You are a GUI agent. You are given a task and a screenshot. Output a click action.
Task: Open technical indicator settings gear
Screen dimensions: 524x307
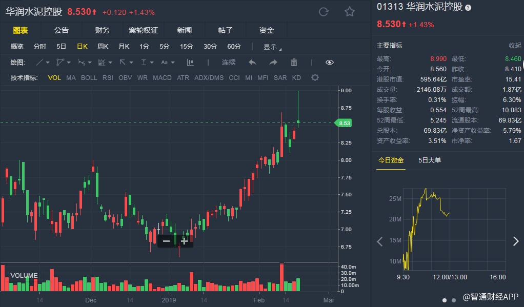point(315,78)
